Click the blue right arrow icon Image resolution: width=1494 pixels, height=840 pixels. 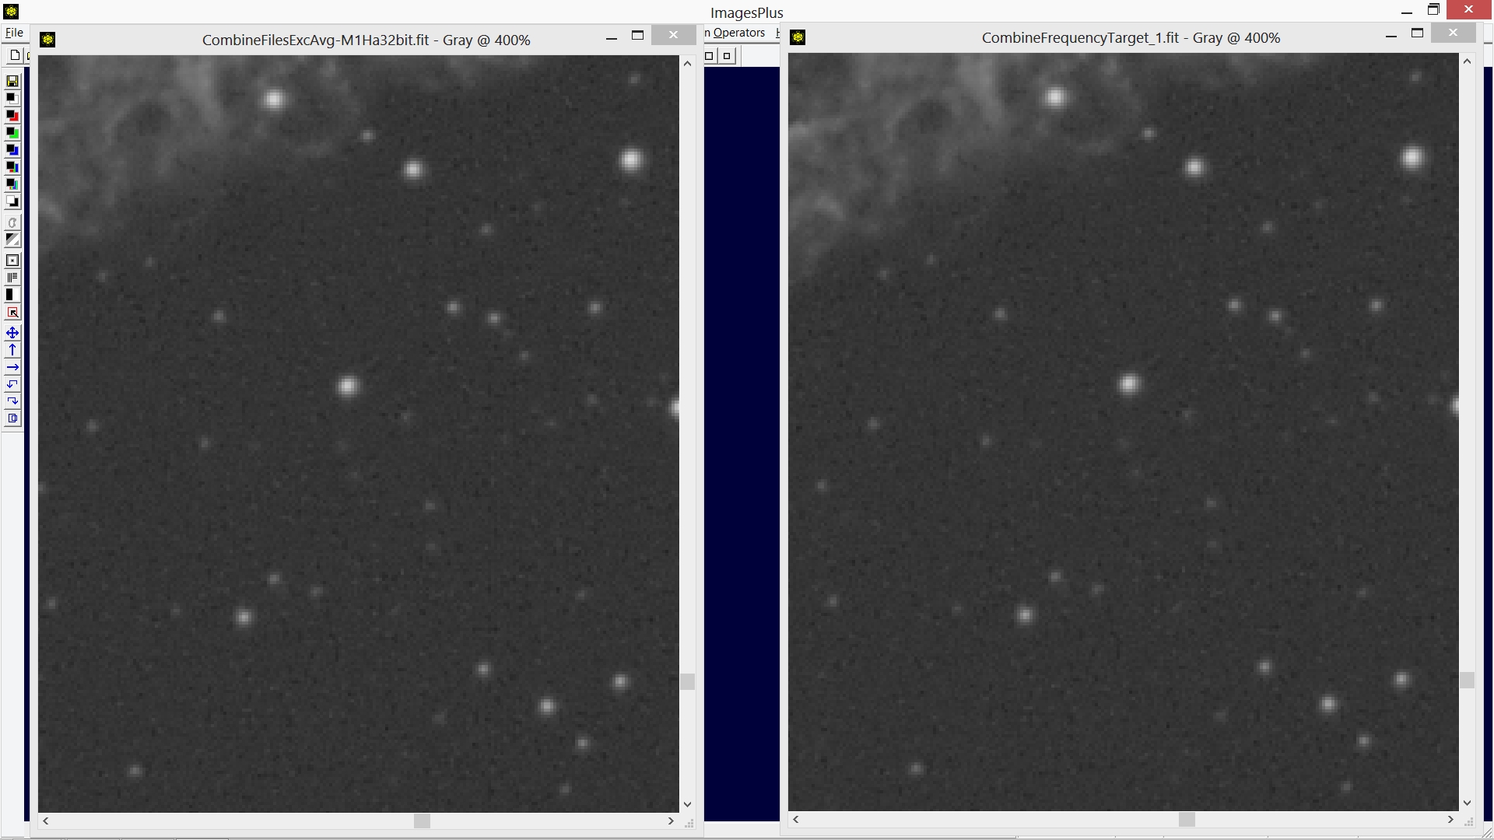tap(12, 367)
